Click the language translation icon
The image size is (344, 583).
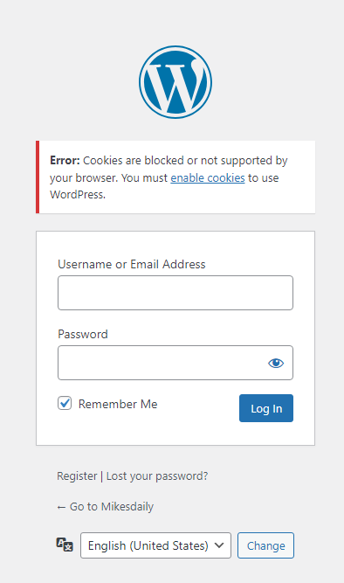coord(65,545)
